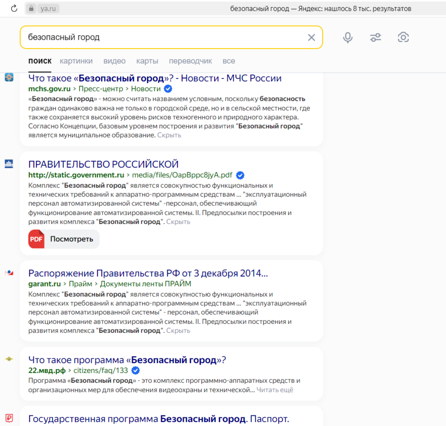Viewport: 446px width, 426px height.
Task: Open result Государственная программа Безопасный город. Паспорт.
Action: click(x=158, y=419)
